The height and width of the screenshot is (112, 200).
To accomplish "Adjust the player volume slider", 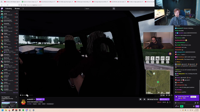I will (28, 95).
